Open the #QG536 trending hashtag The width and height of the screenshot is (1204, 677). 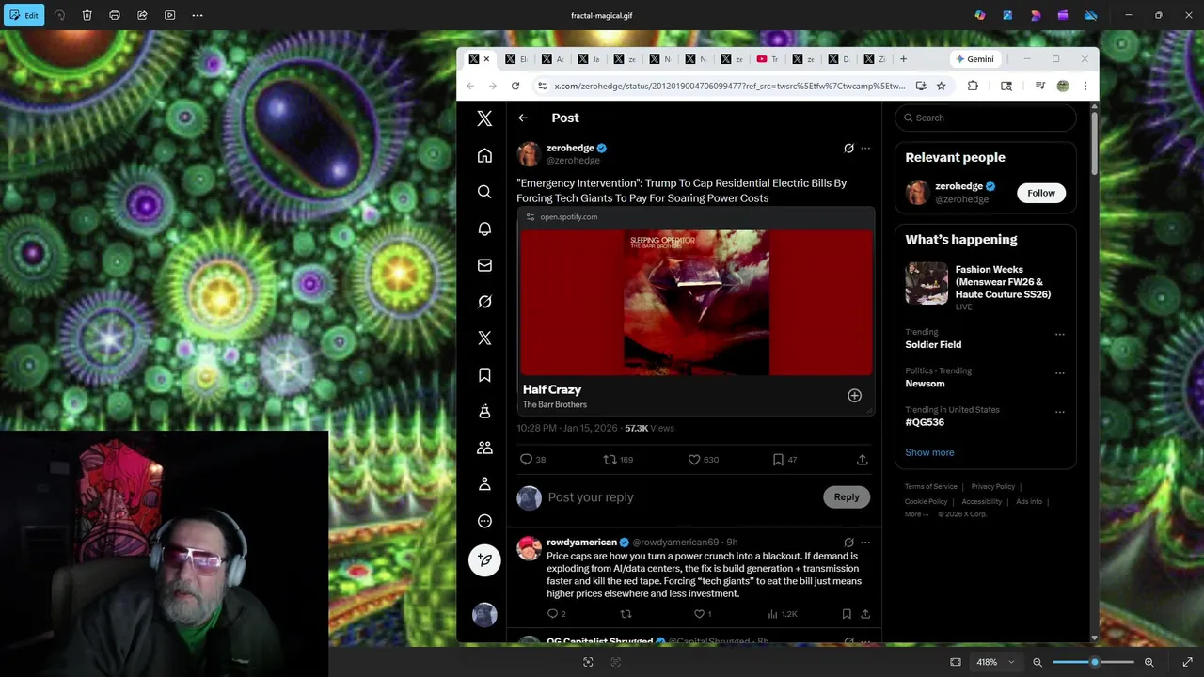tap(925, 422)
